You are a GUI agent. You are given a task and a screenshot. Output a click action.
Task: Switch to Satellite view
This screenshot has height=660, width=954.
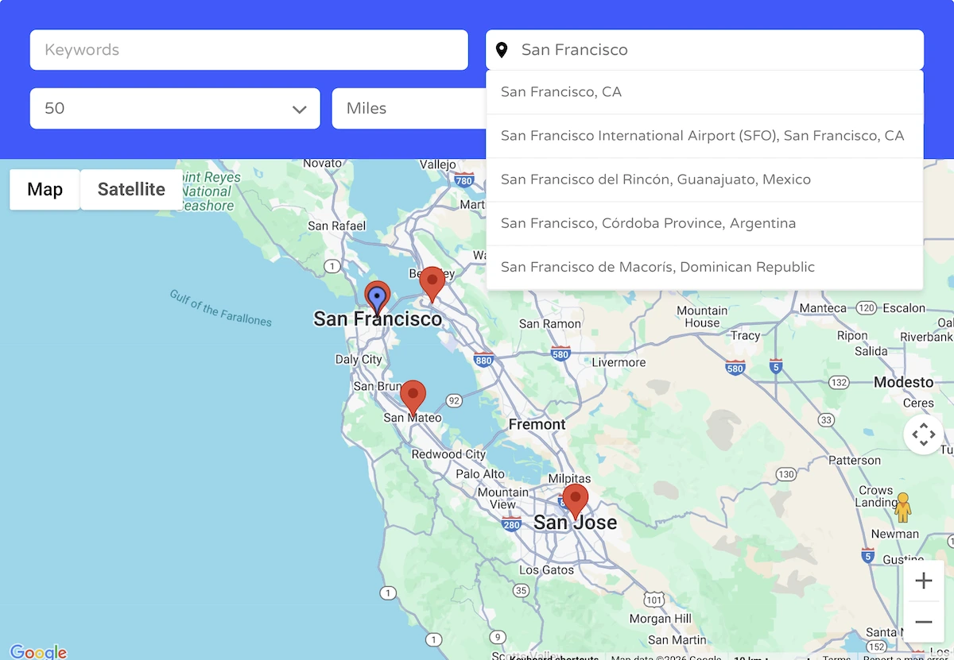tap(130, 189)
